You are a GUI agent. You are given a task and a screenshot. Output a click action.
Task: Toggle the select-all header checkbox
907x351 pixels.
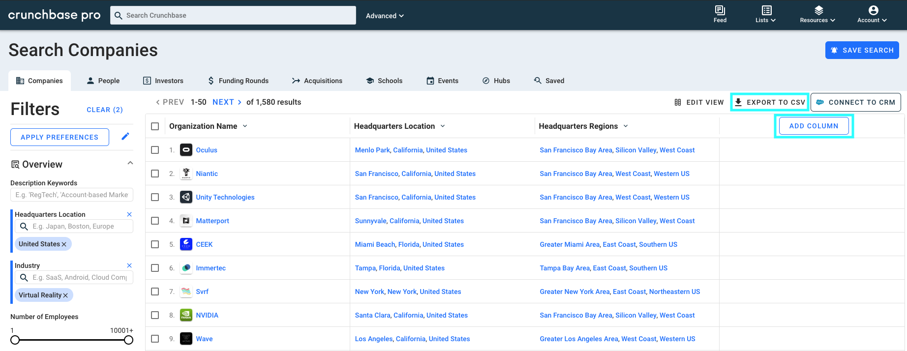155,126
